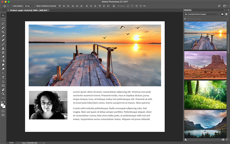
Task: Select the Rectangular Marquee tool
Action: coord(3,19)
